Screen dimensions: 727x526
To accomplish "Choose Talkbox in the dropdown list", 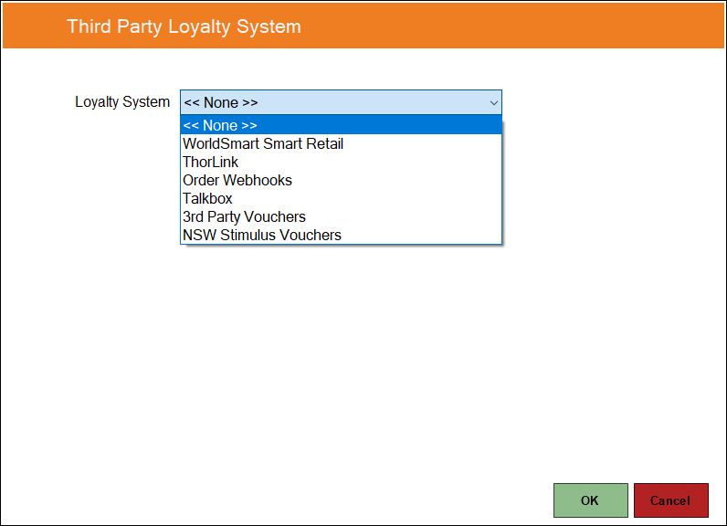I will (x=341, y=198).
